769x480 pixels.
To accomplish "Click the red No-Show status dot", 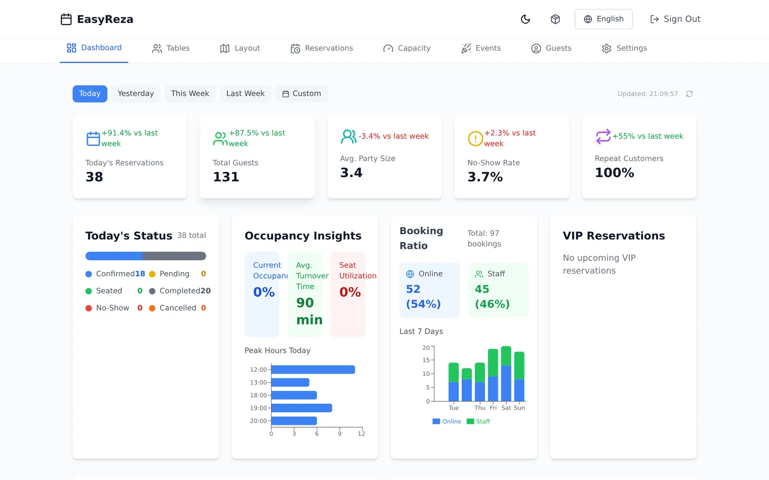I will point(88,308).
